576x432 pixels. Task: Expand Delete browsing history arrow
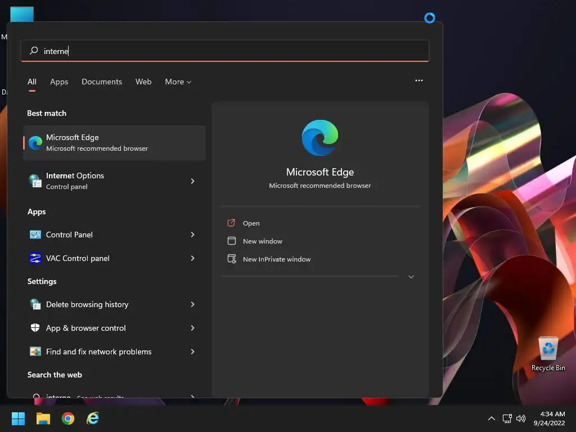192,304
